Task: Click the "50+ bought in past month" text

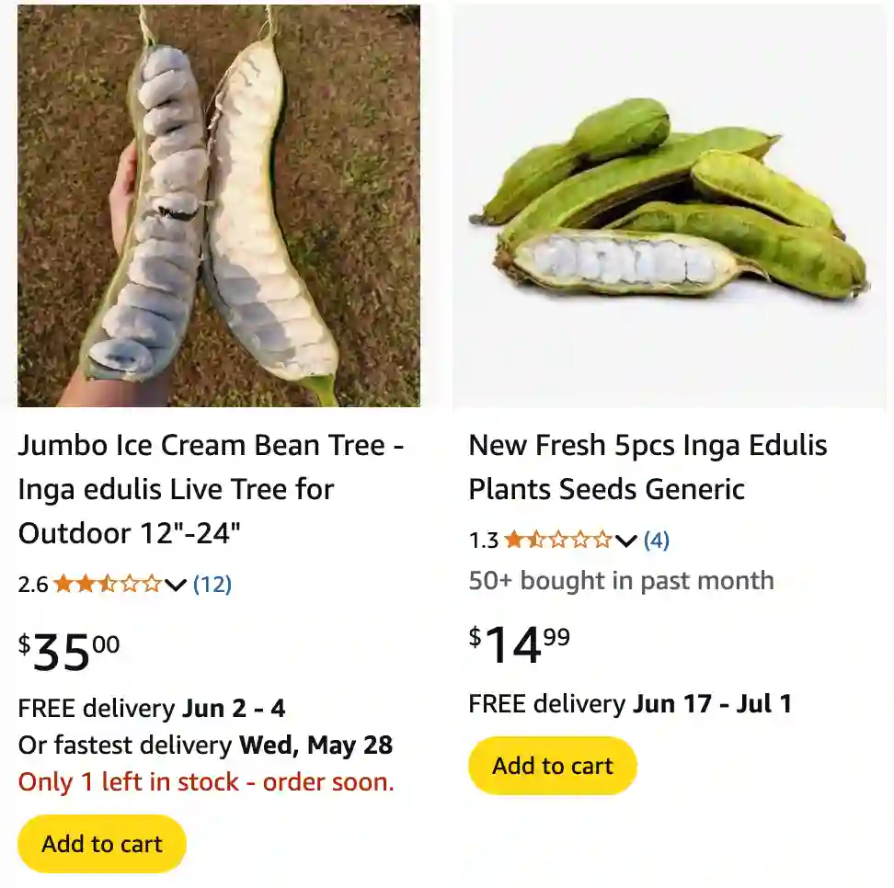Action: pyautogui.click(x=621, y=581)
